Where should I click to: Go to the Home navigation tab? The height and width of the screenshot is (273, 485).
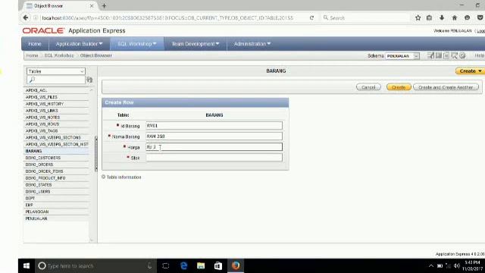35,44
